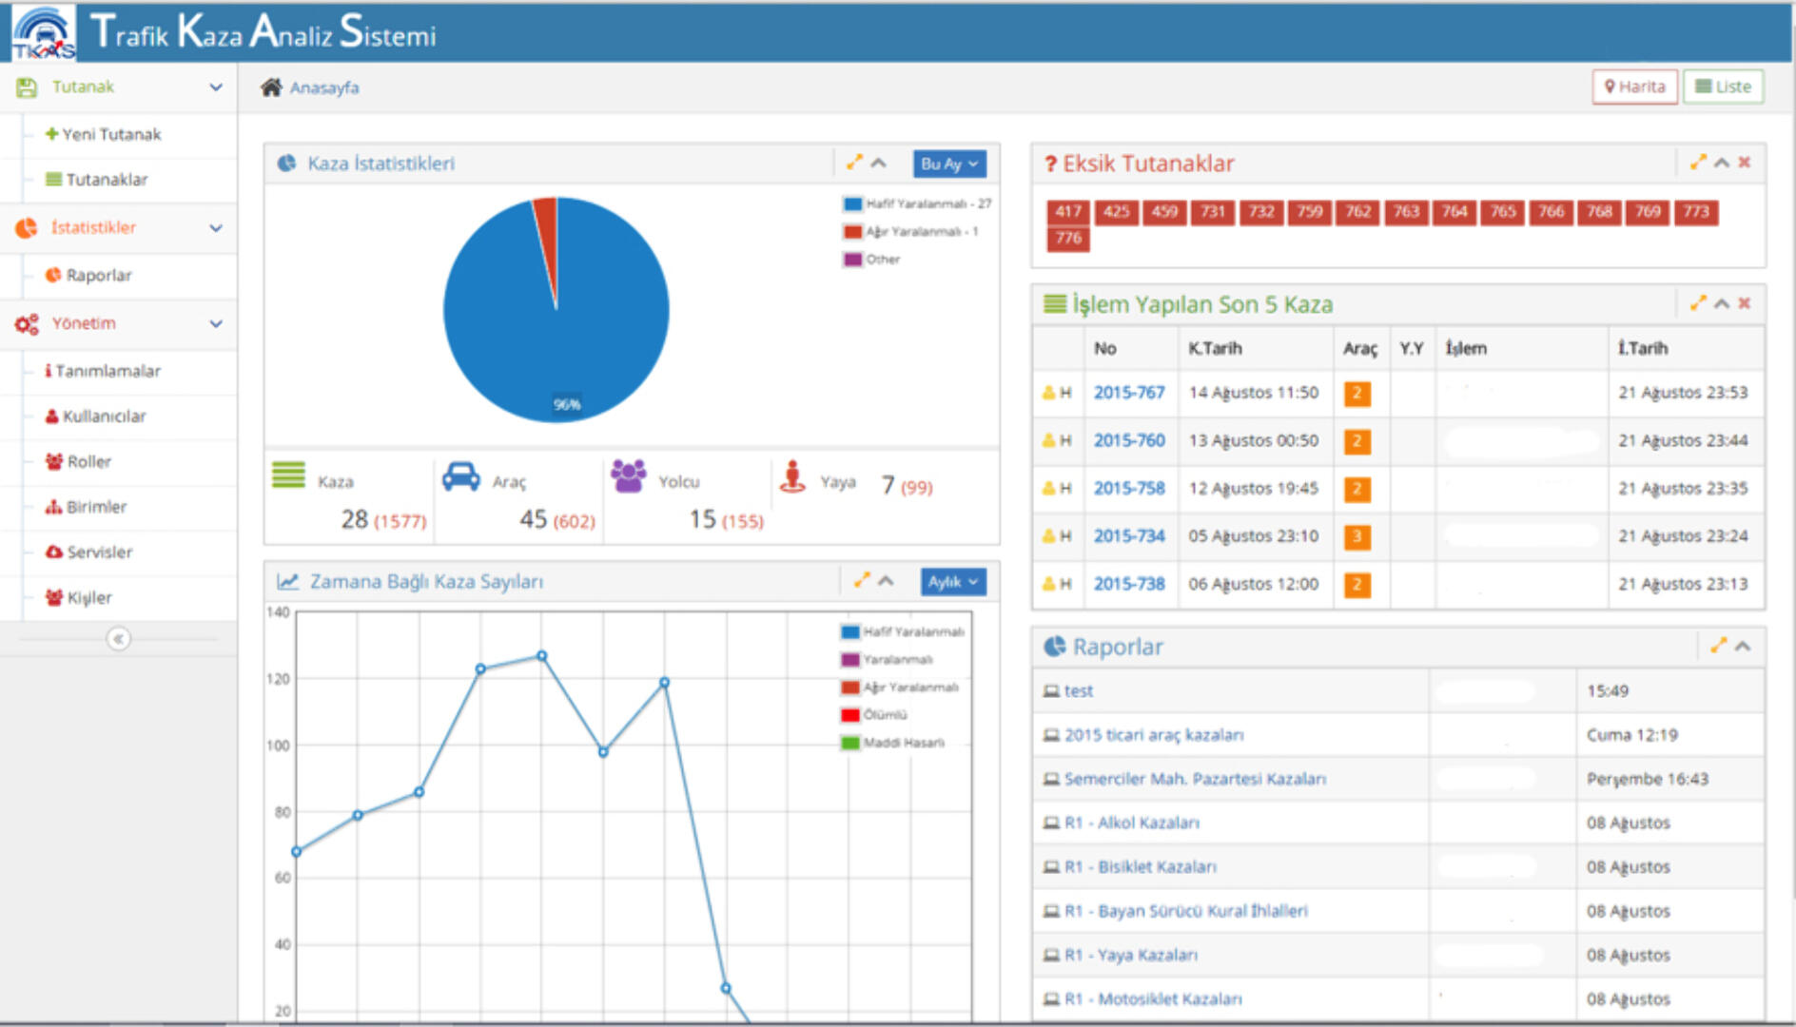Open the Aylık interval dropdown
The width and height of the screenshot is (1796, 1027).
pyautogui.click(x=952, y=582)
